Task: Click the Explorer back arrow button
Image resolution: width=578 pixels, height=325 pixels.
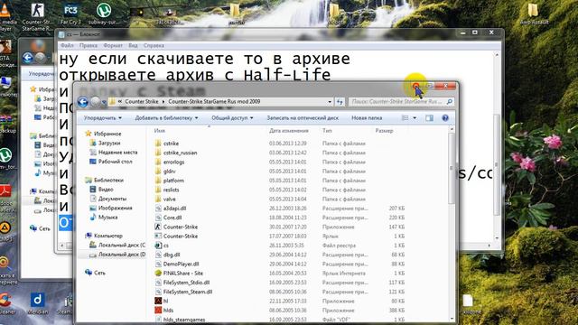Action: pos(83,102)
